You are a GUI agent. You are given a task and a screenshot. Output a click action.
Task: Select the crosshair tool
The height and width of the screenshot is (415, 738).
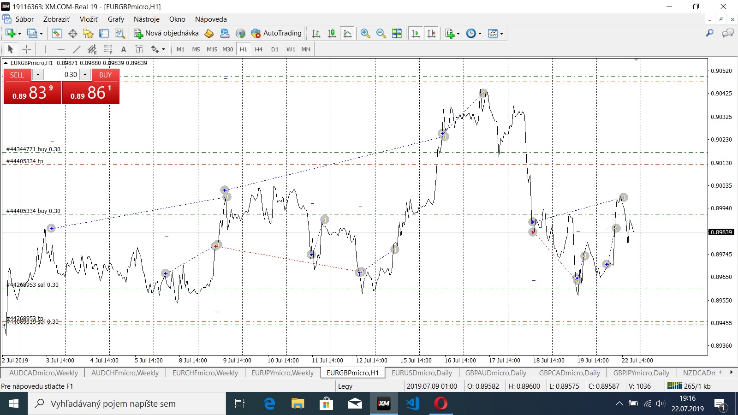pyautogui.click(x=27, y=49)
